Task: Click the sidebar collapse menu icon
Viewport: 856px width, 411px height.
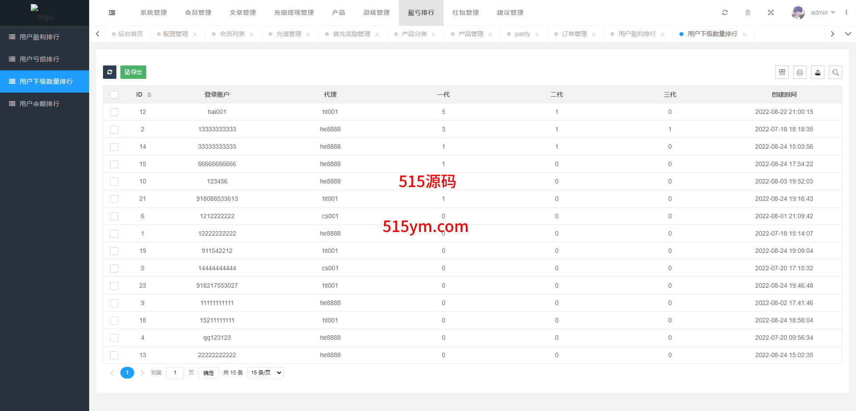Action: coord(112,13)
